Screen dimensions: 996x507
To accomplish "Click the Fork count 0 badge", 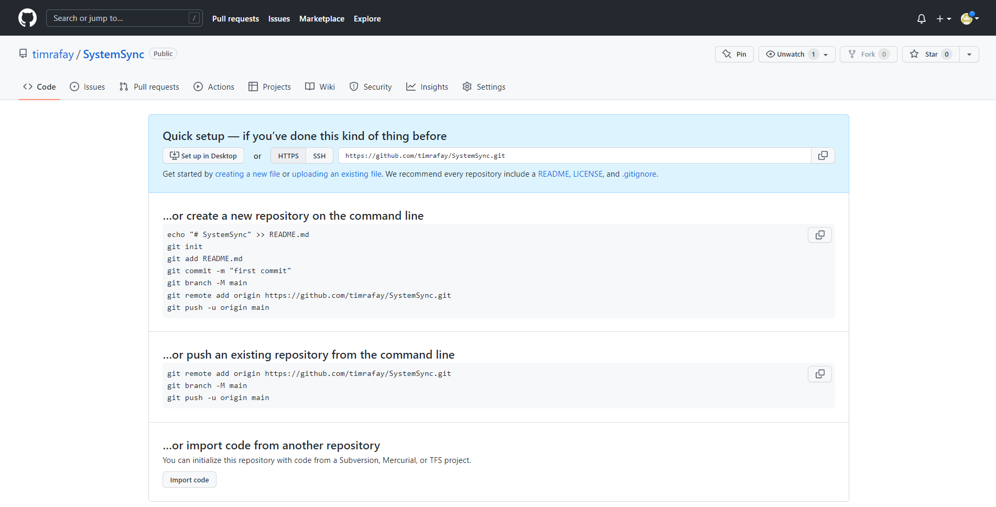I will pos(884,54).
